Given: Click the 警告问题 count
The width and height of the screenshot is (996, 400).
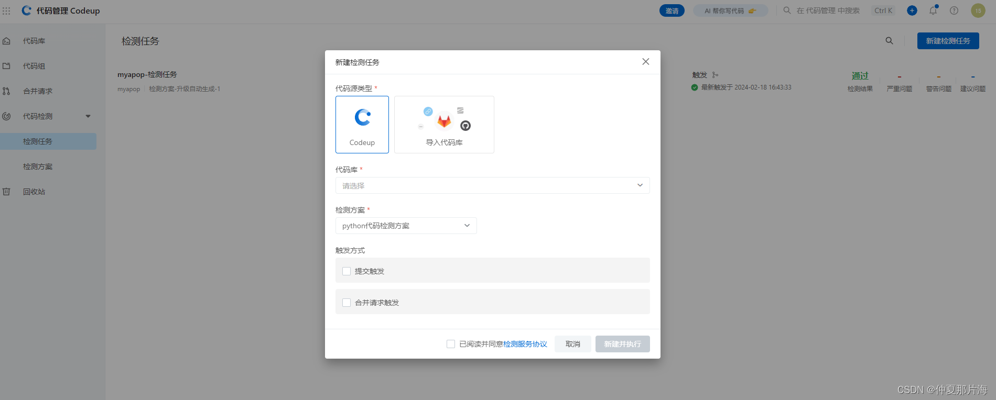Looking at the screenshot, I should [x=939, y=77].
